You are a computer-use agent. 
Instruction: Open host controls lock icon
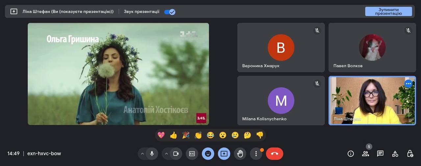tap(410, 153)
